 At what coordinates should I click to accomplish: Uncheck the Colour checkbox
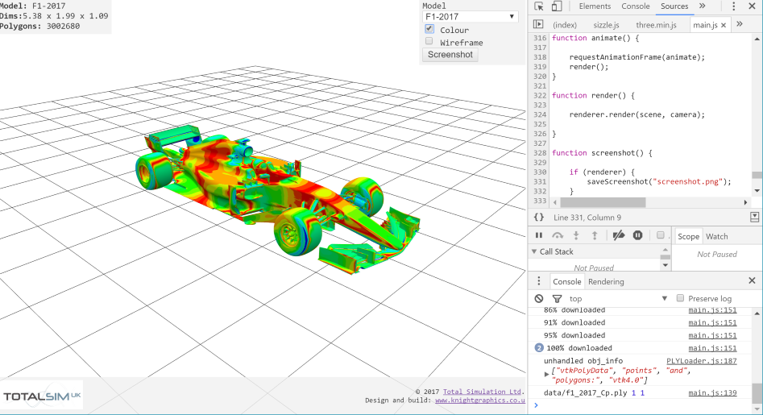pos(429,29)
